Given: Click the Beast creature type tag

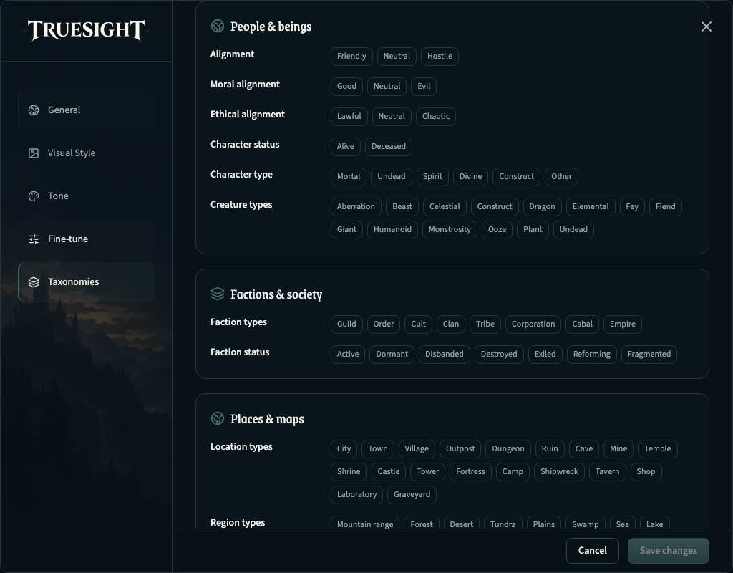Looking at the screenshot, I should click(x=402, y=207).
